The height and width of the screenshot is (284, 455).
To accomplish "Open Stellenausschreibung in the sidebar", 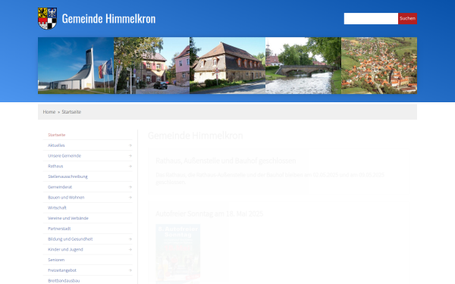I will (x=67, y=176).
